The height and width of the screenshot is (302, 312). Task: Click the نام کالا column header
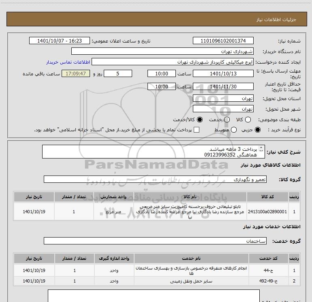[190, 197]
